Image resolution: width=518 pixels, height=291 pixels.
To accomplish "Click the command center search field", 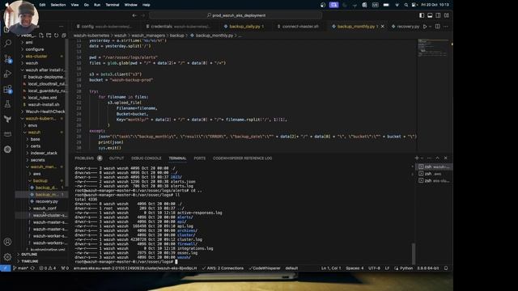I will 236,15.
